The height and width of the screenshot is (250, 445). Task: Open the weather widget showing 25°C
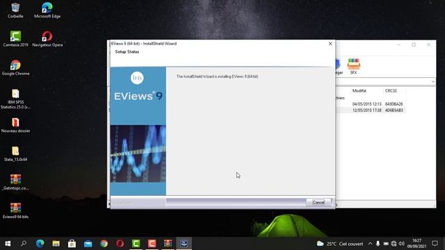click(340, 244)
